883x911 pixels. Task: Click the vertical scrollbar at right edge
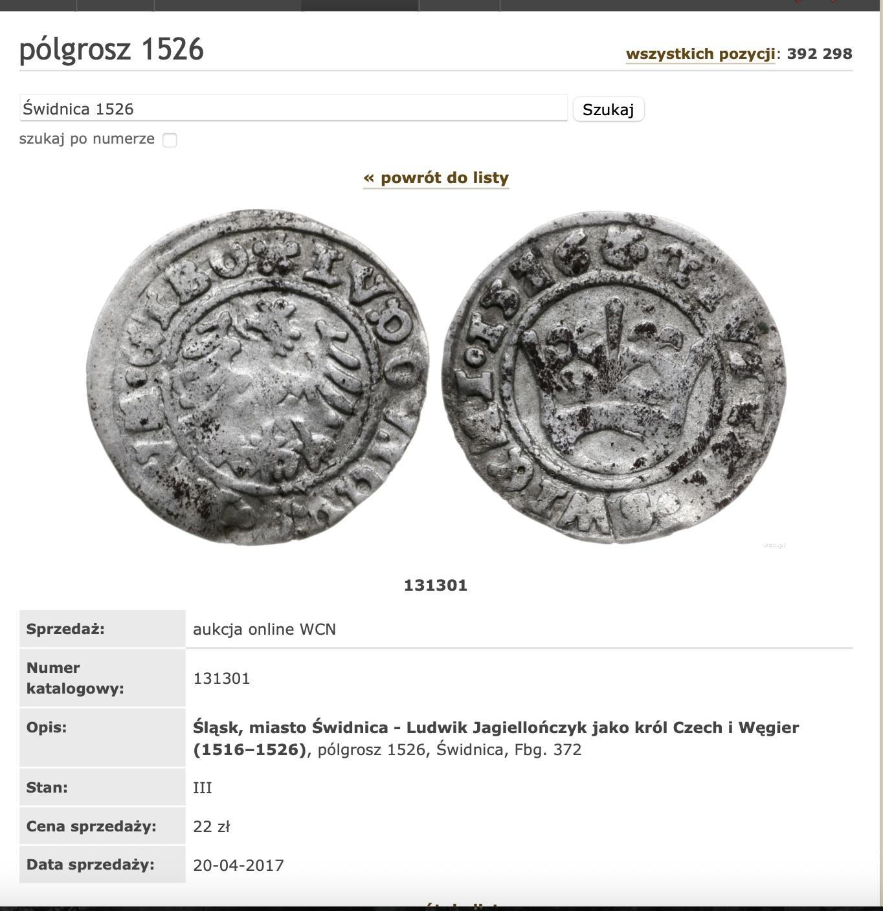[x=881, y=453]
